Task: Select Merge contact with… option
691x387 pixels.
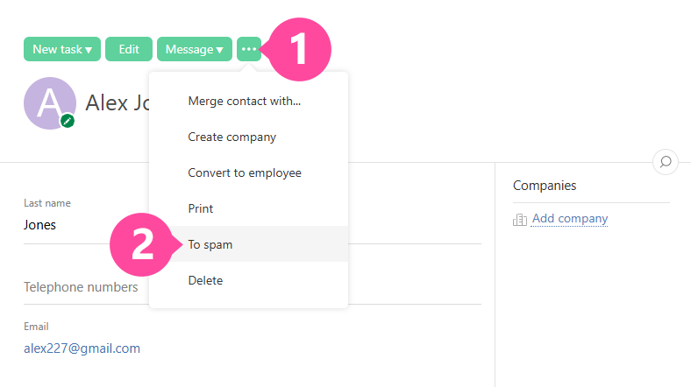Action: [x=244, y=101]
